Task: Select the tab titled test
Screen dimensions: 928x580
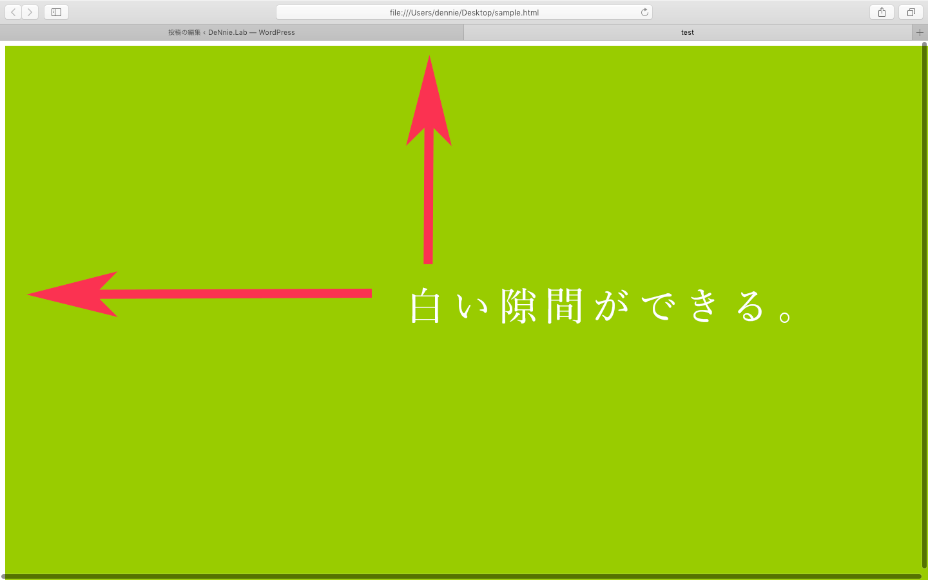Action: [x=688, y=32]
